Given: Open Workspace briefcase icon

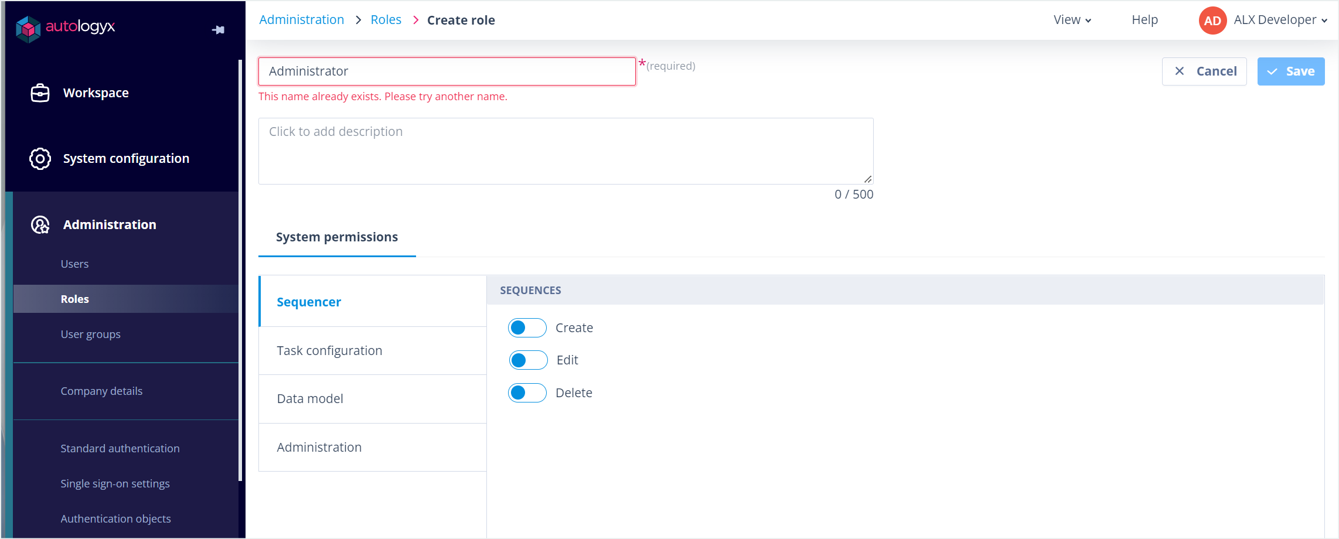Looking at the screenshot, I should [x=40, y=93].
